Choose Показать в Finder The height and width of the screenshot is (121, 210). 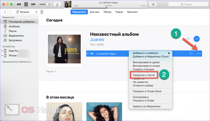(150, 100)
